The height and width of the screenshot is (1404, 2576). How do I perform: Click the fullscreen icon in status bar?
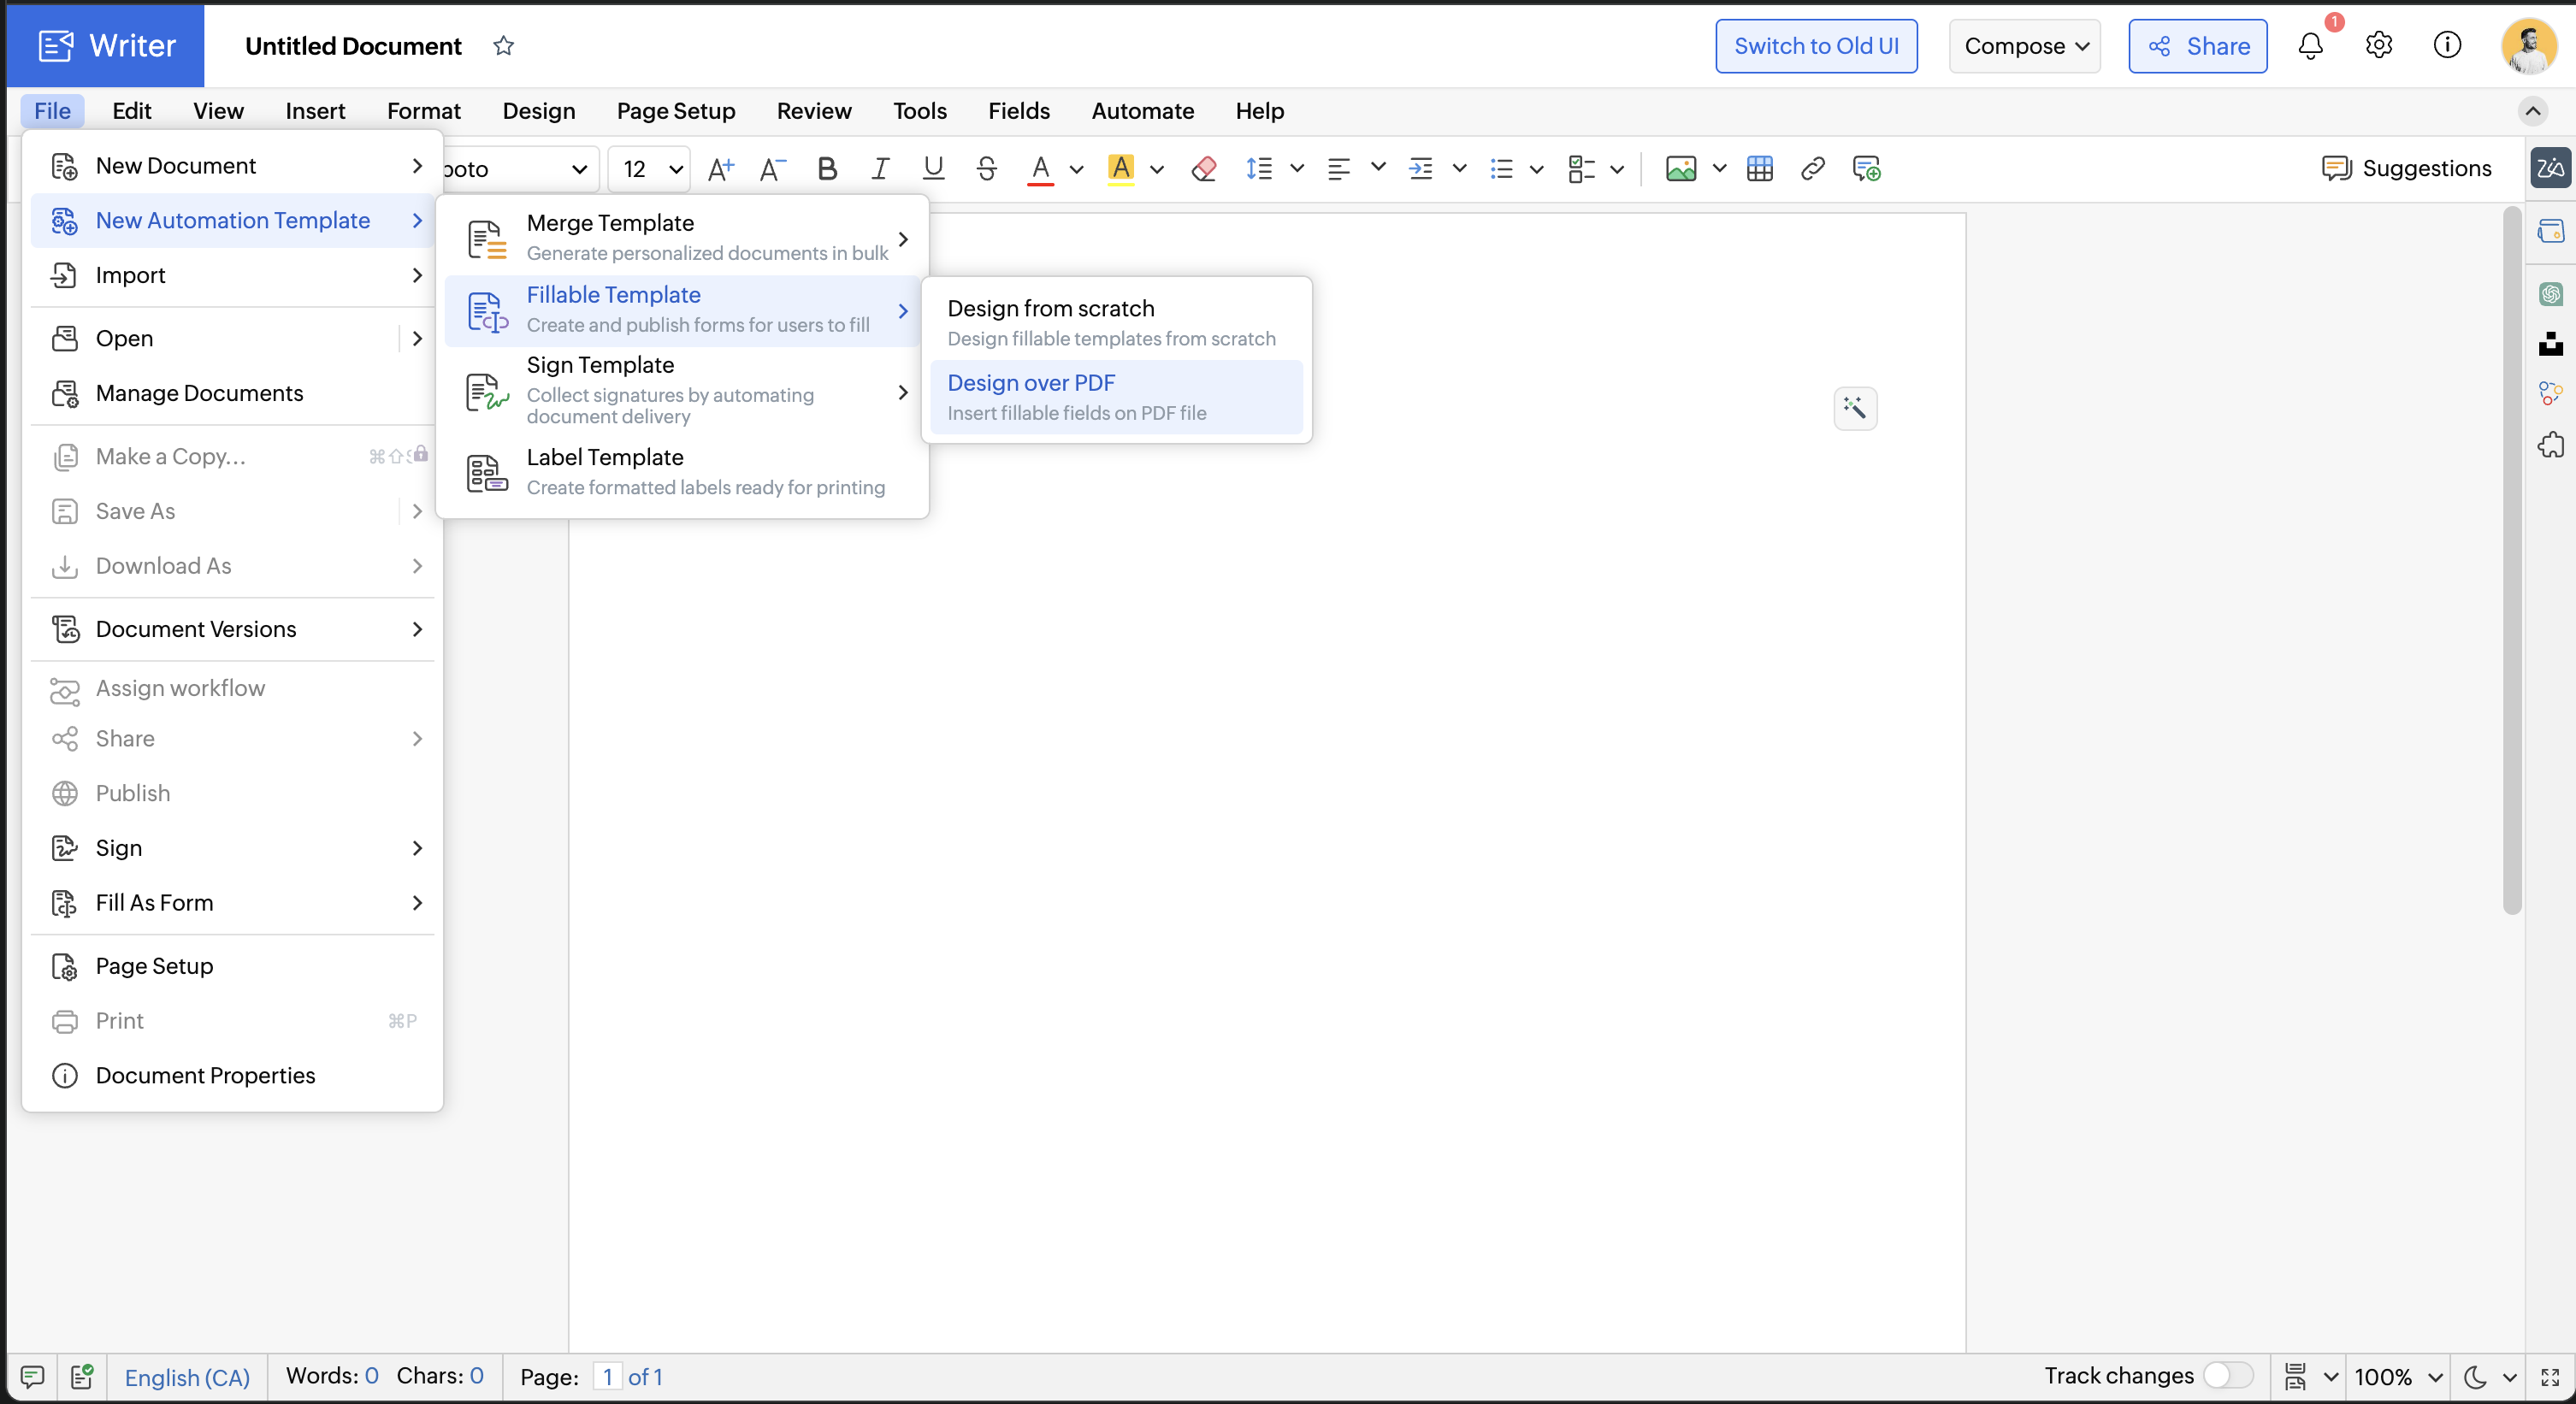coord(2549,1377)
